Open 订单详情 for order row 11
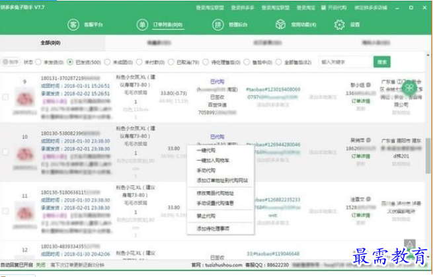The width and height of the screenshot is (433, 277). (x=361, y=215)
